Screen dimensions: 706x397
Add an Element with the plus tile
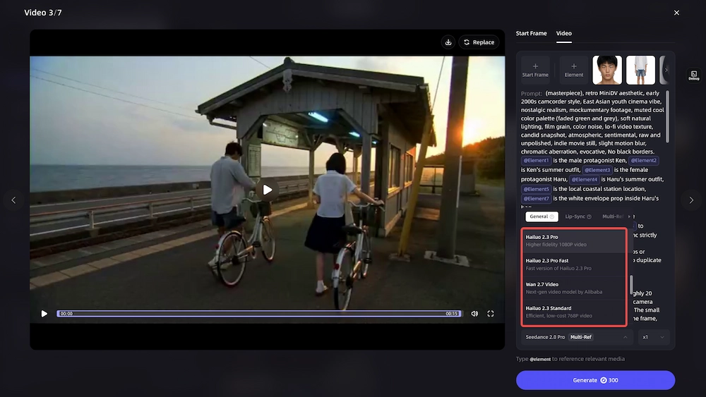coord(573,70)
